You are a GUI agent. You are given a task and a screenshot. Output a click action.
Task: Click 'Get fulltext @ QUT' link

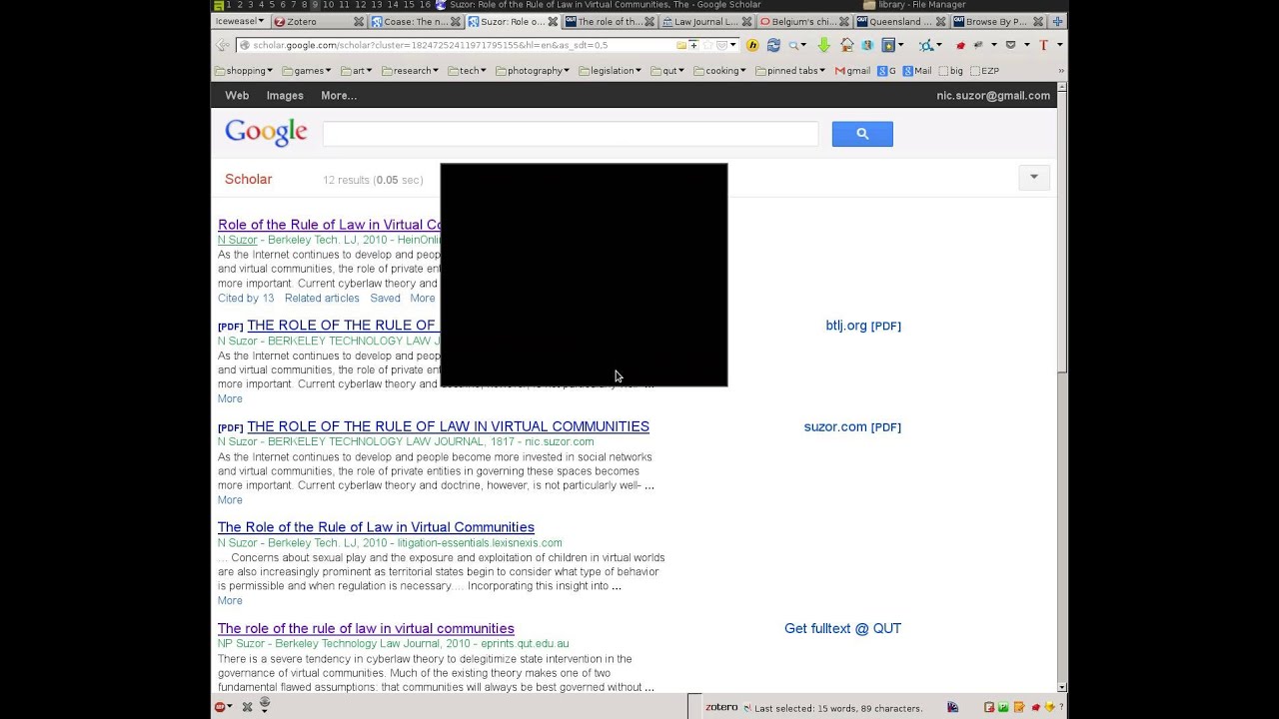(842, 628)
